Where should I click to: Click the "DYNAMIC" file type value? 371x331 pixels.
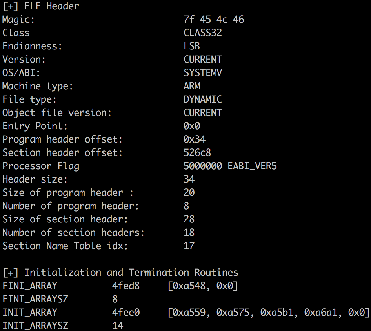[203, 99]
